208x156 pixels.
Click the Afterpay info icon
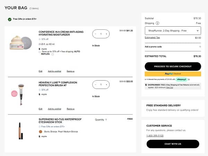[189, 80]
